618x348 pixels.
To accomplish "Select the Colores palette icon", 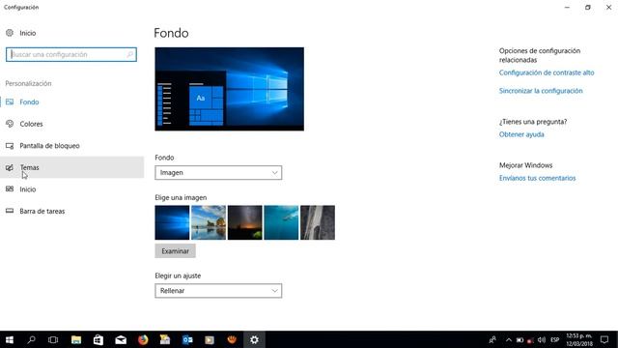I will [x=10, y=124].
